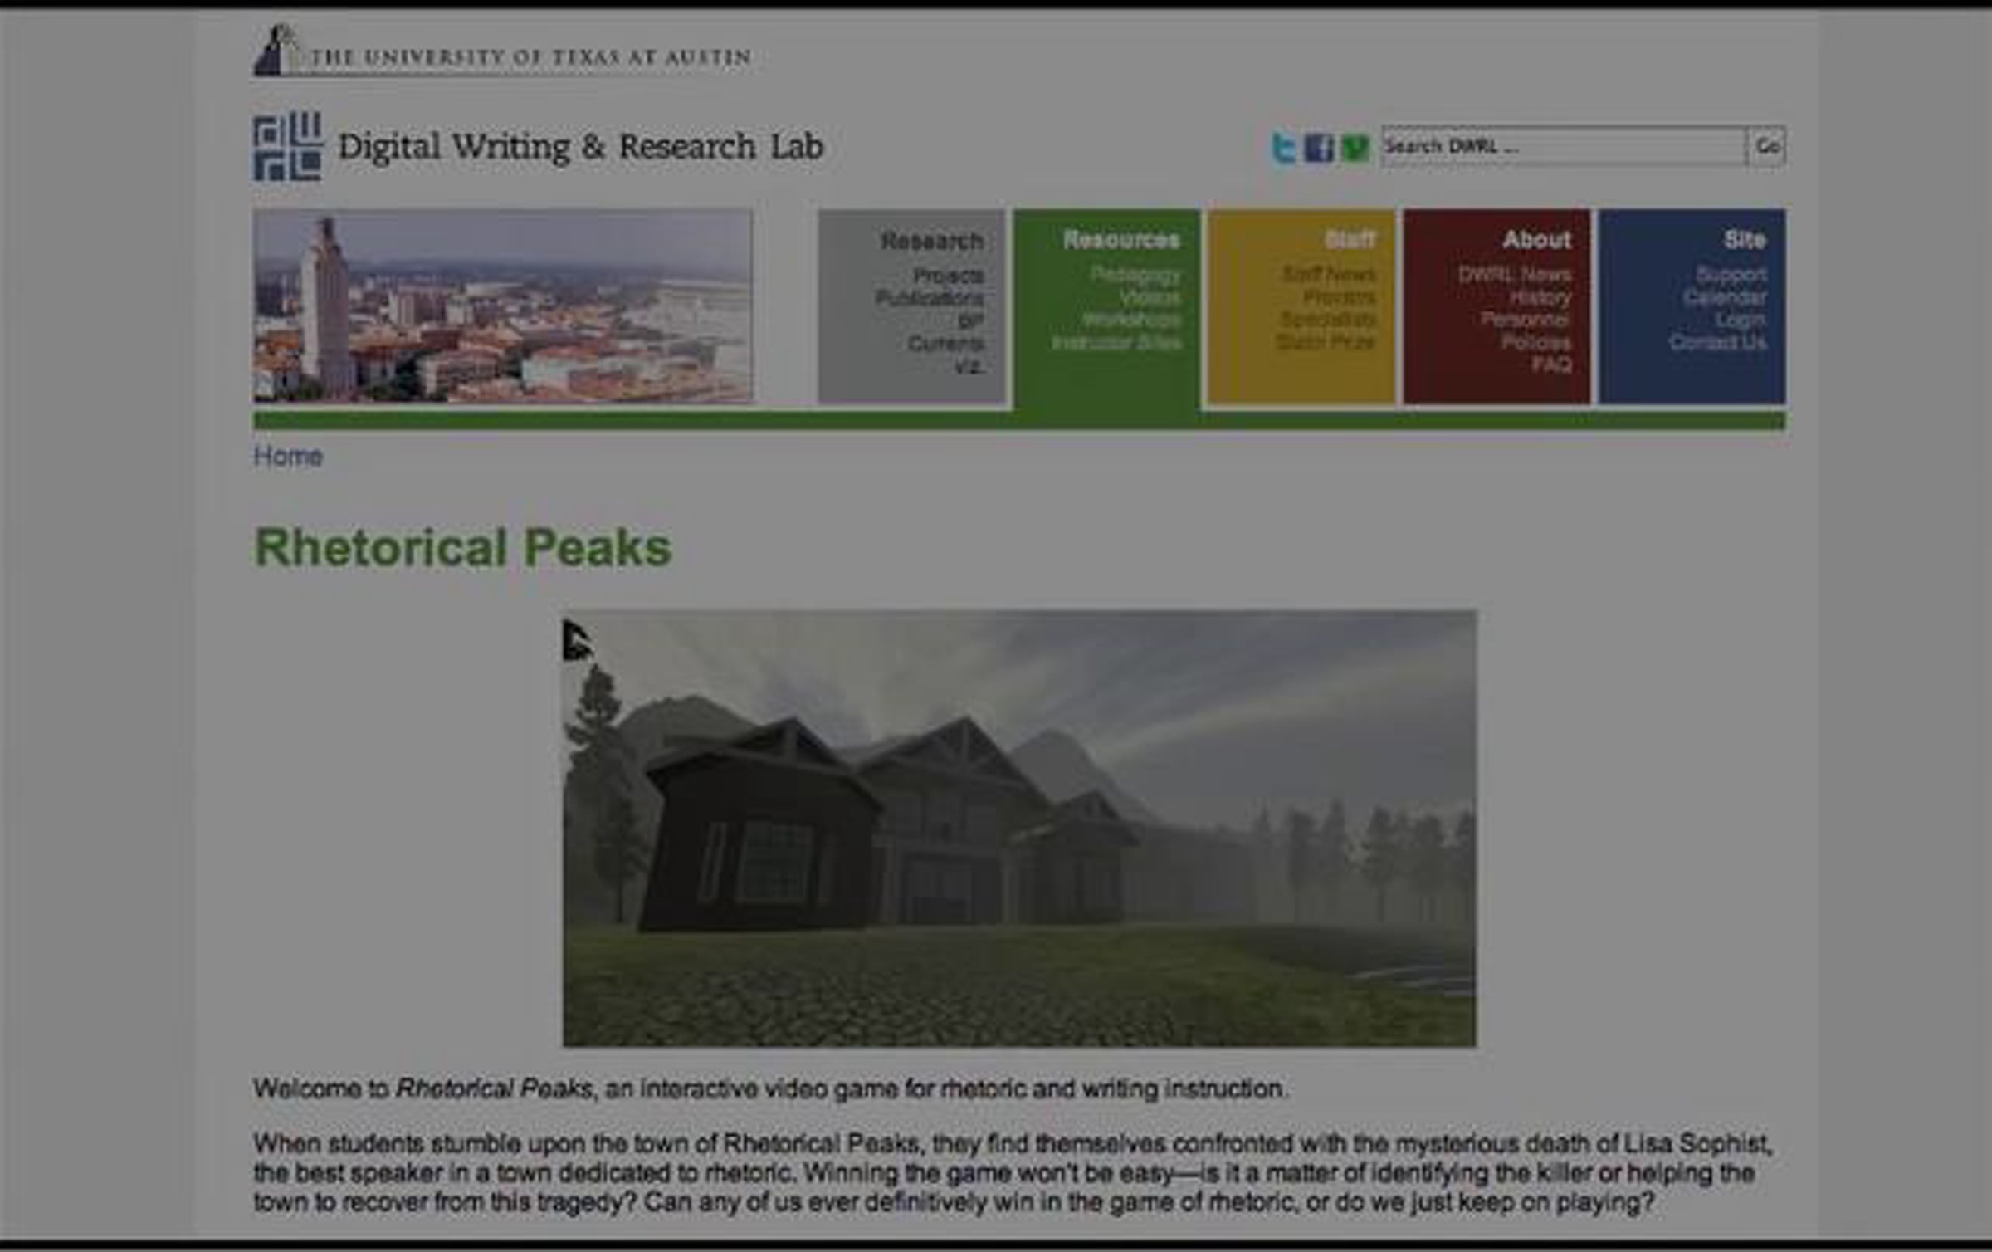Click the Austin campus skyline banner image
Viewport: 1992px width, 1252px height.
coord(503,306)
